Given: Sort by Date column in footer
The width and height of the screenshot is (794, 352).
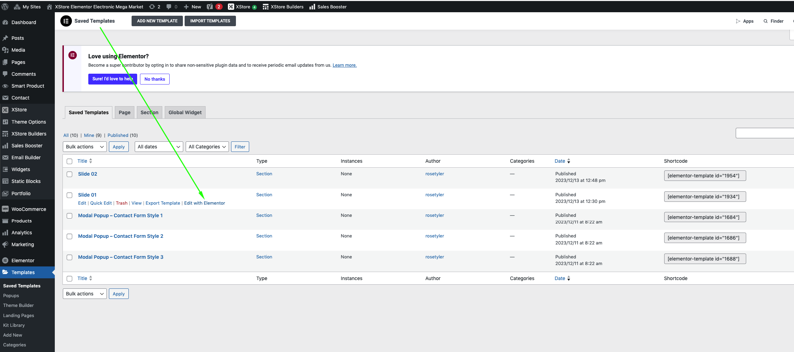Looking at the screenshot, I should (562, 278).
